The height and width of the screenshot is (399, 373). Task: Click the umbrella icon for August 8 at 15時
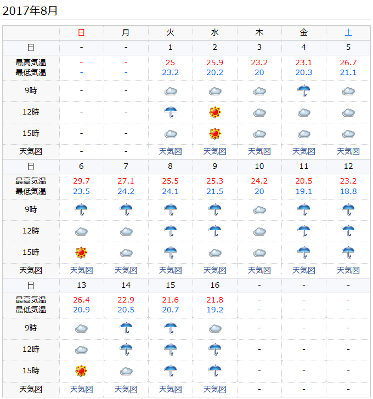(171, 253)
